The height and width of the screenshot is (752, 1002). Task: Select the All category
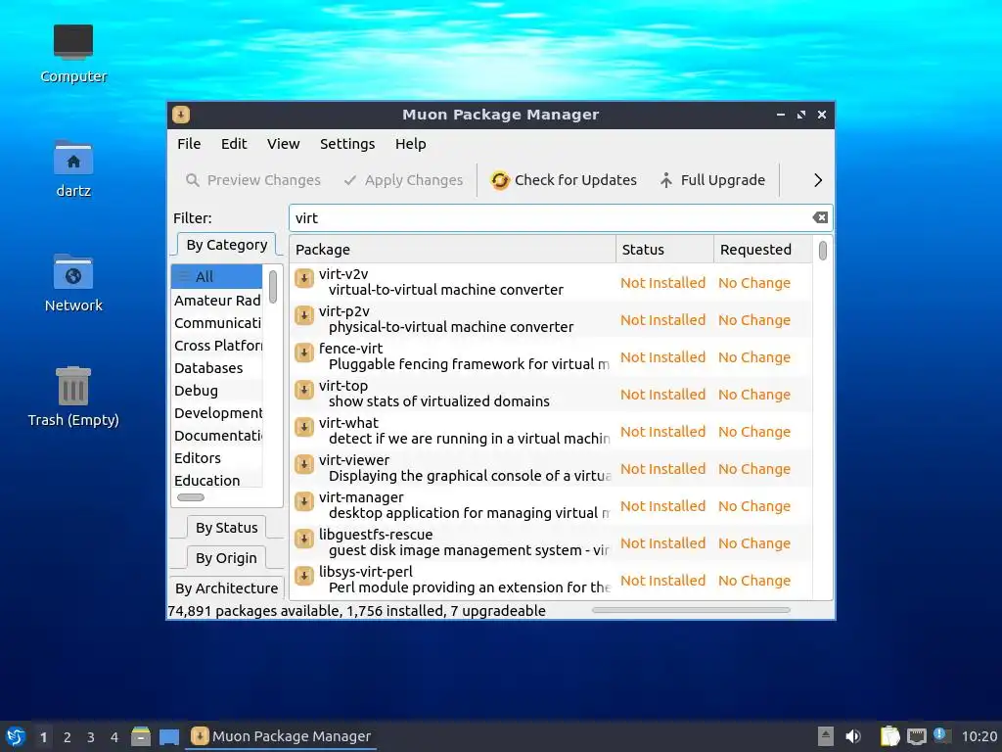coord(216,276)
